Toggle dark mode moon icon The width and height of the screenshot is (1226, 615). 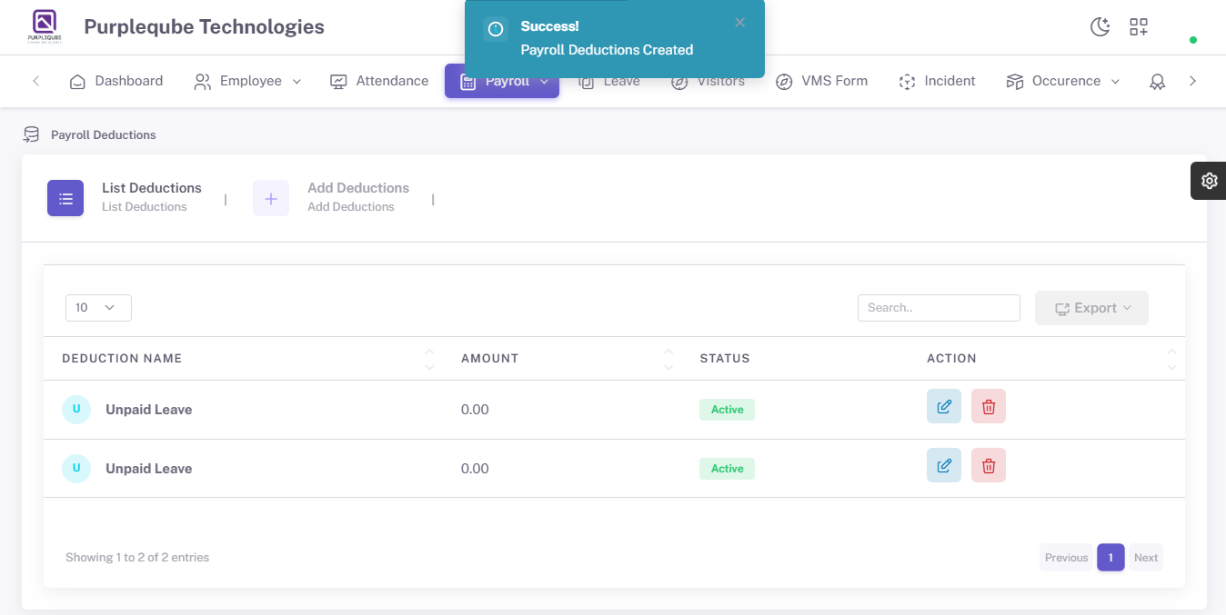pos(1100,26)
